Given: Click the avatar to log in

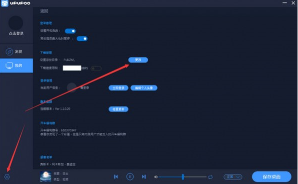Looking at the screenshot, I should pyautogui.click(x=16, y=23).
